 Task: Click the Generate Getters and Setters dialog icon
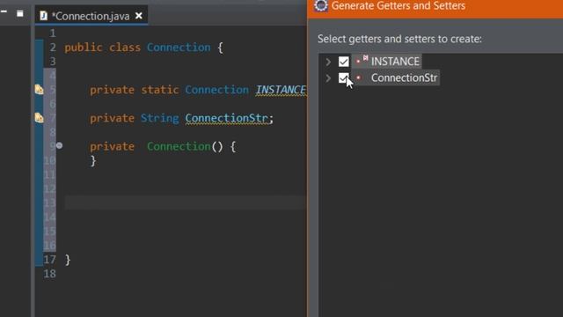pyautogui.click(x=320, y=5)
